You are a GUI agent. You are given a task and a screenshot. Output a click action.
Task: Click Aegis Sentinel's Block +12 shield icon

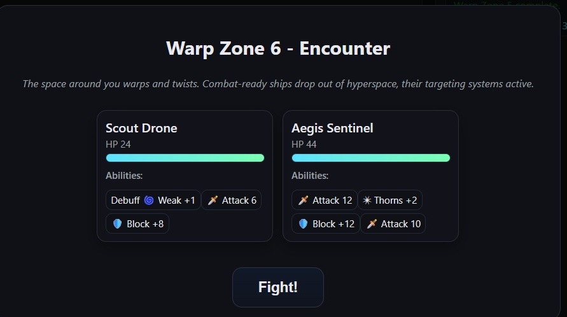303,224
